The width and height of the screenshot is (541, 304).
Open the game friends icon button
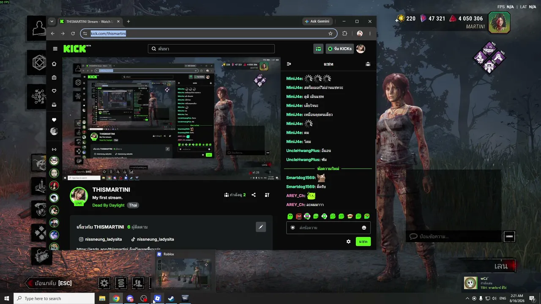pos(138,283)
